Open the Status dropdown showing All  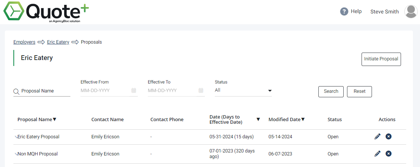243,90
